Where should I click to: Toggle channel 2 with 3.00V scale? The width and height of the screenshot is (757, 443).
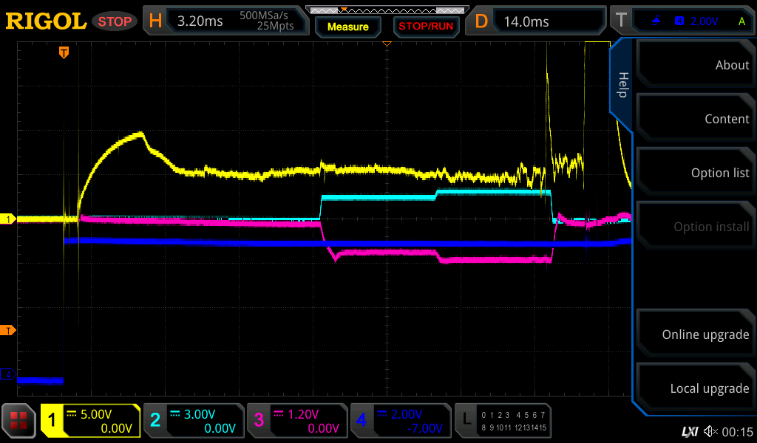pos(193,421)
